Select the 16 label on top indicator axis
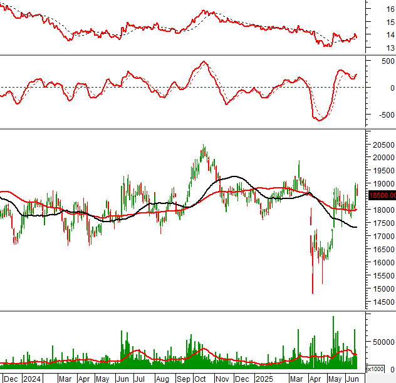The height and width of the screenshot is (383, 396). point(390,9)
